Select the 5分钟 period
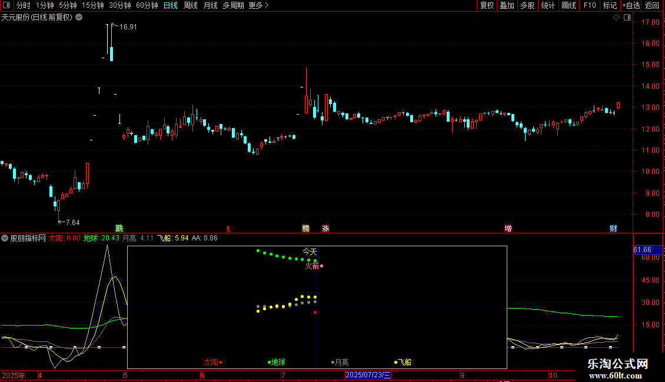This screenshot has width=665, height=382. (x=68, y=5)
